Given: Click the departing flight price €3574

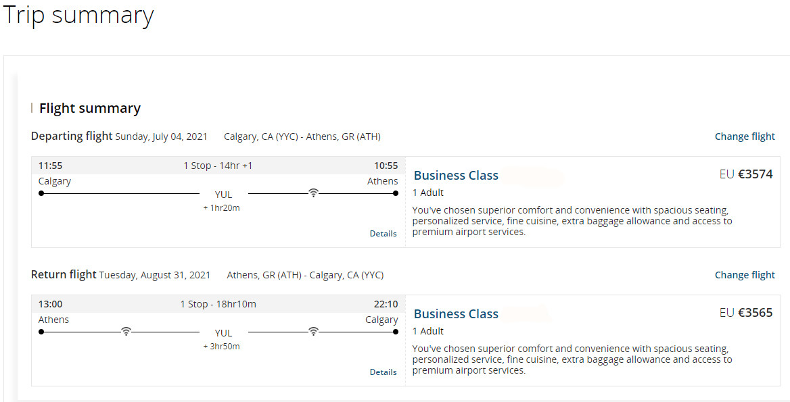Looking at the screenshot, I should (746, 174).
